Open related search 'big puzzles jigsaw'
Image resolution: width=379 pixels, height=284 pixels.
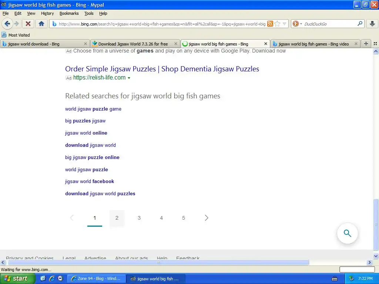click(85, 121)
